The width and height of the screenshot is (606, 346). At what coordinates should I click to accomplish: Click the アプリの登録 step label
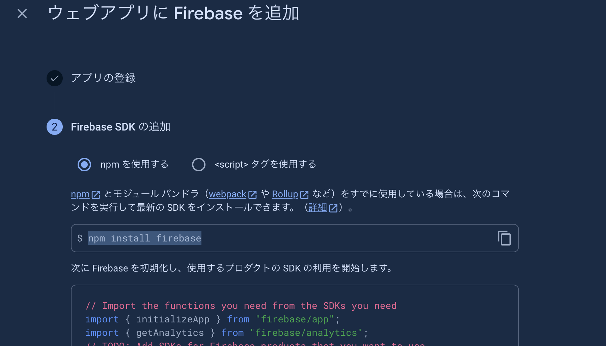coord(103,78)
